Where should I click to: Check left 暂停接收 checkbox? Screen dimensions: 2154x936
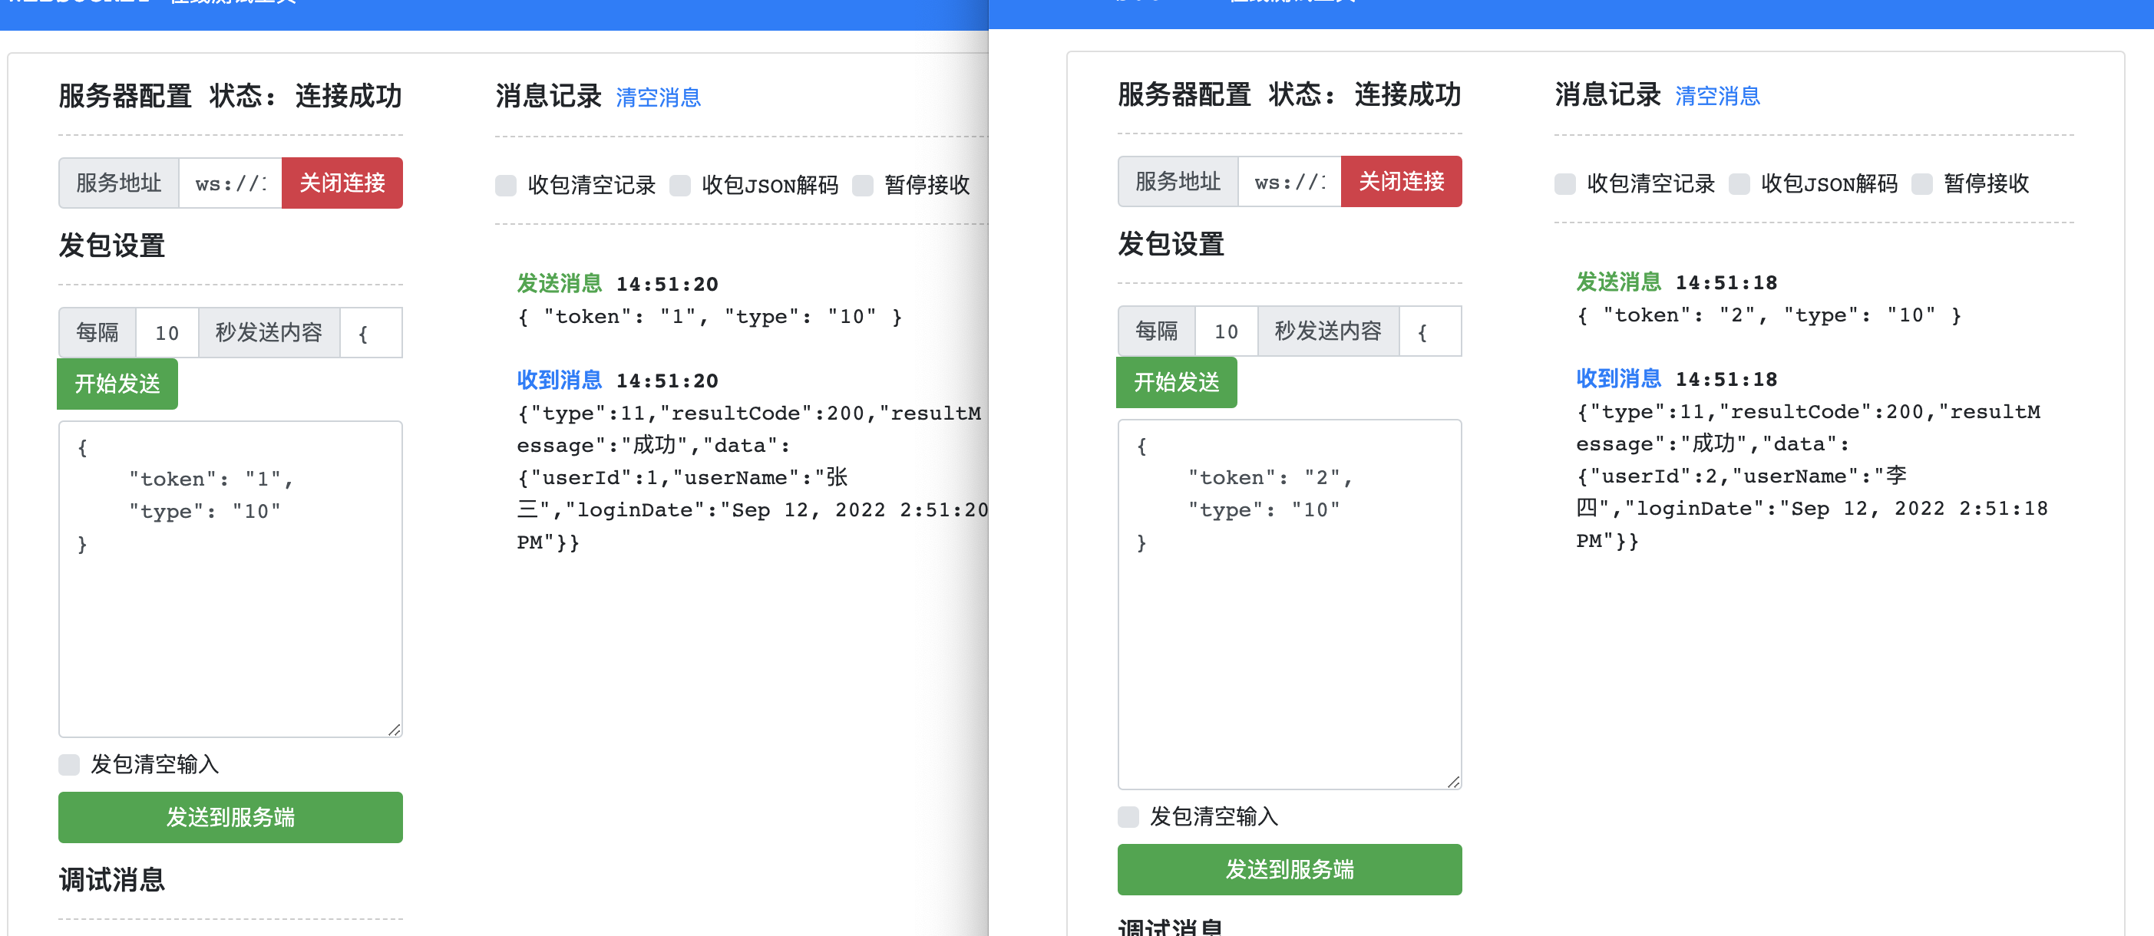pos(863,186)
